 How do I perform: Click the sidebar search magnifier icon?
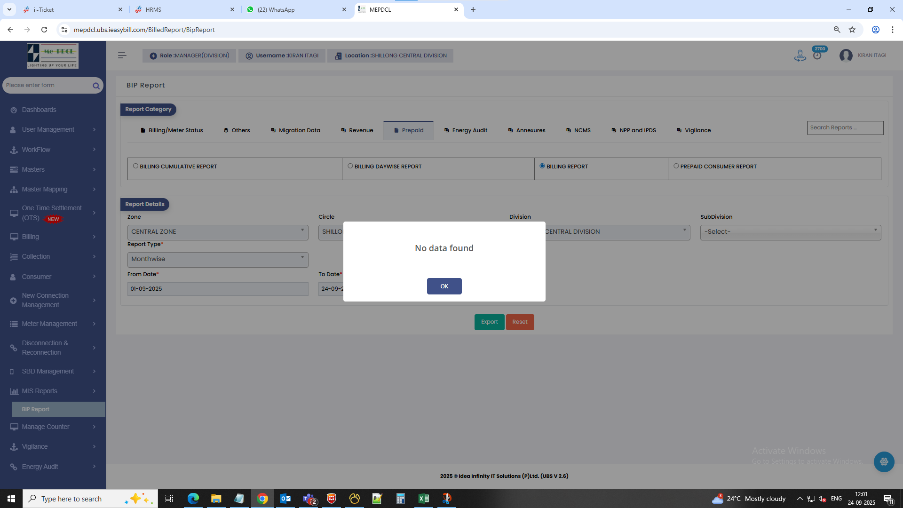96,86
